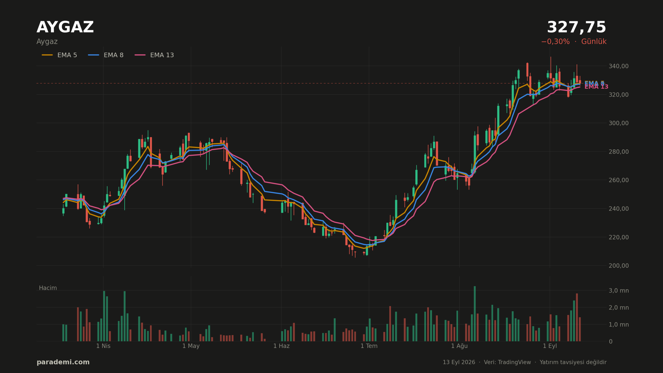Click the 1 Nis date axis label
Viewport: 663px width, 373px height.
click(x=103, y=346)
